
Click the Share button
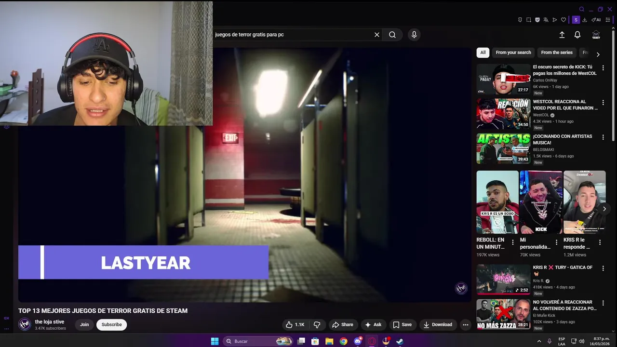(x=343, y=325)
